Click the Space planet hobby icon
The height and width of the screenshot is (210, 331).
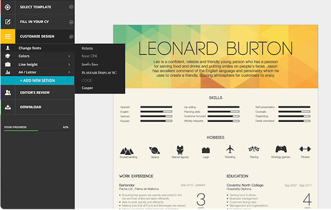tap(155, 151)
